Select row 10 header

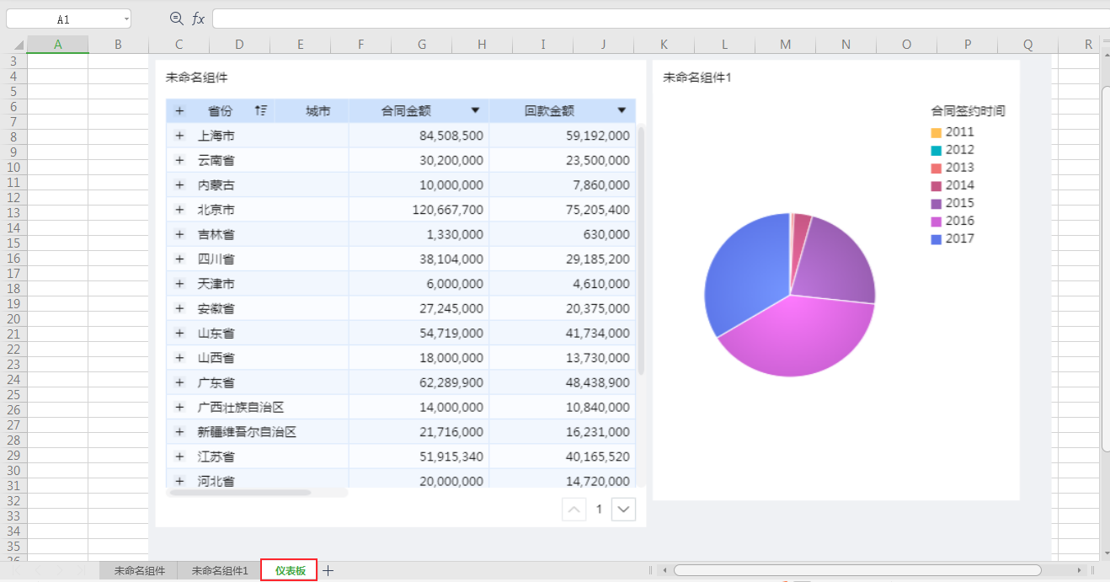13,167
